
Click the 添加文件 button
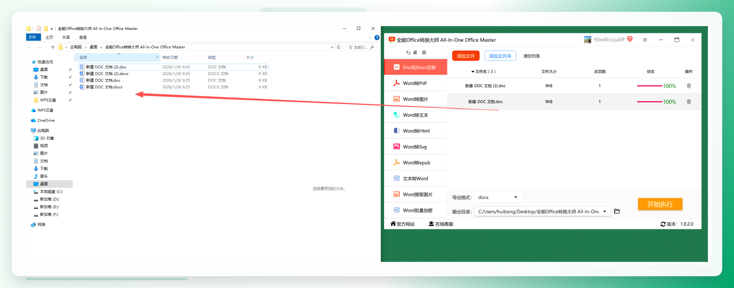click(466, 56)
